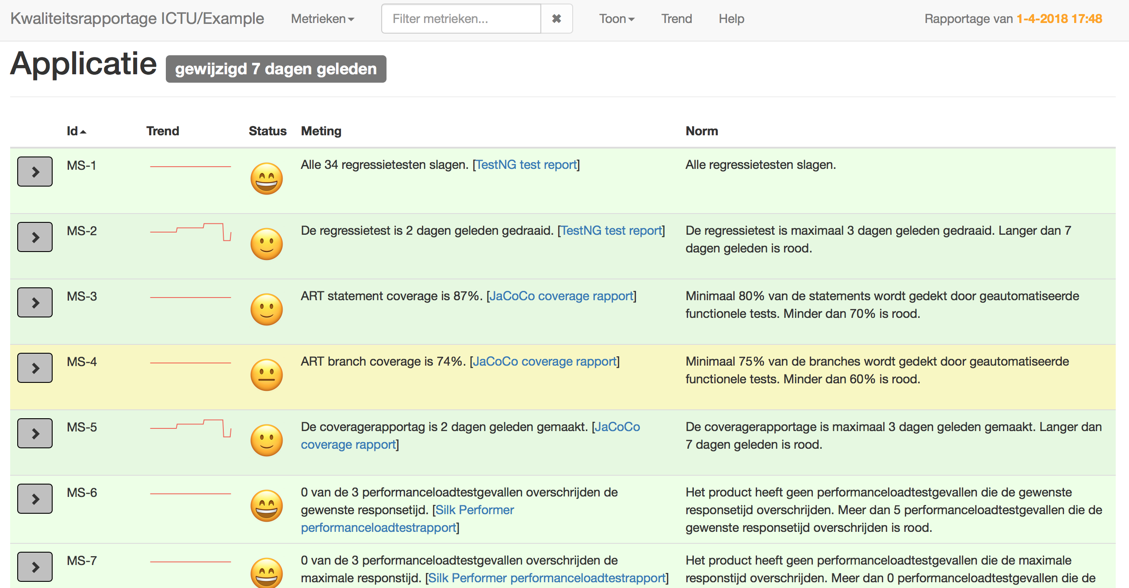Open the Metrieken dropdown menu

pos(322,19)
